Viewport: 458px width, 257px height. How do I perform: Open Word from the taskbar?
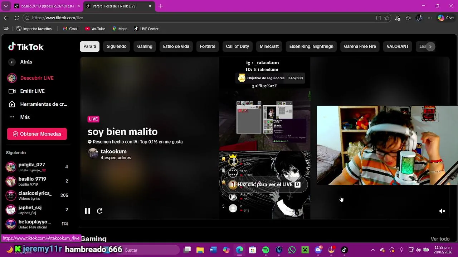click(213, 250)
